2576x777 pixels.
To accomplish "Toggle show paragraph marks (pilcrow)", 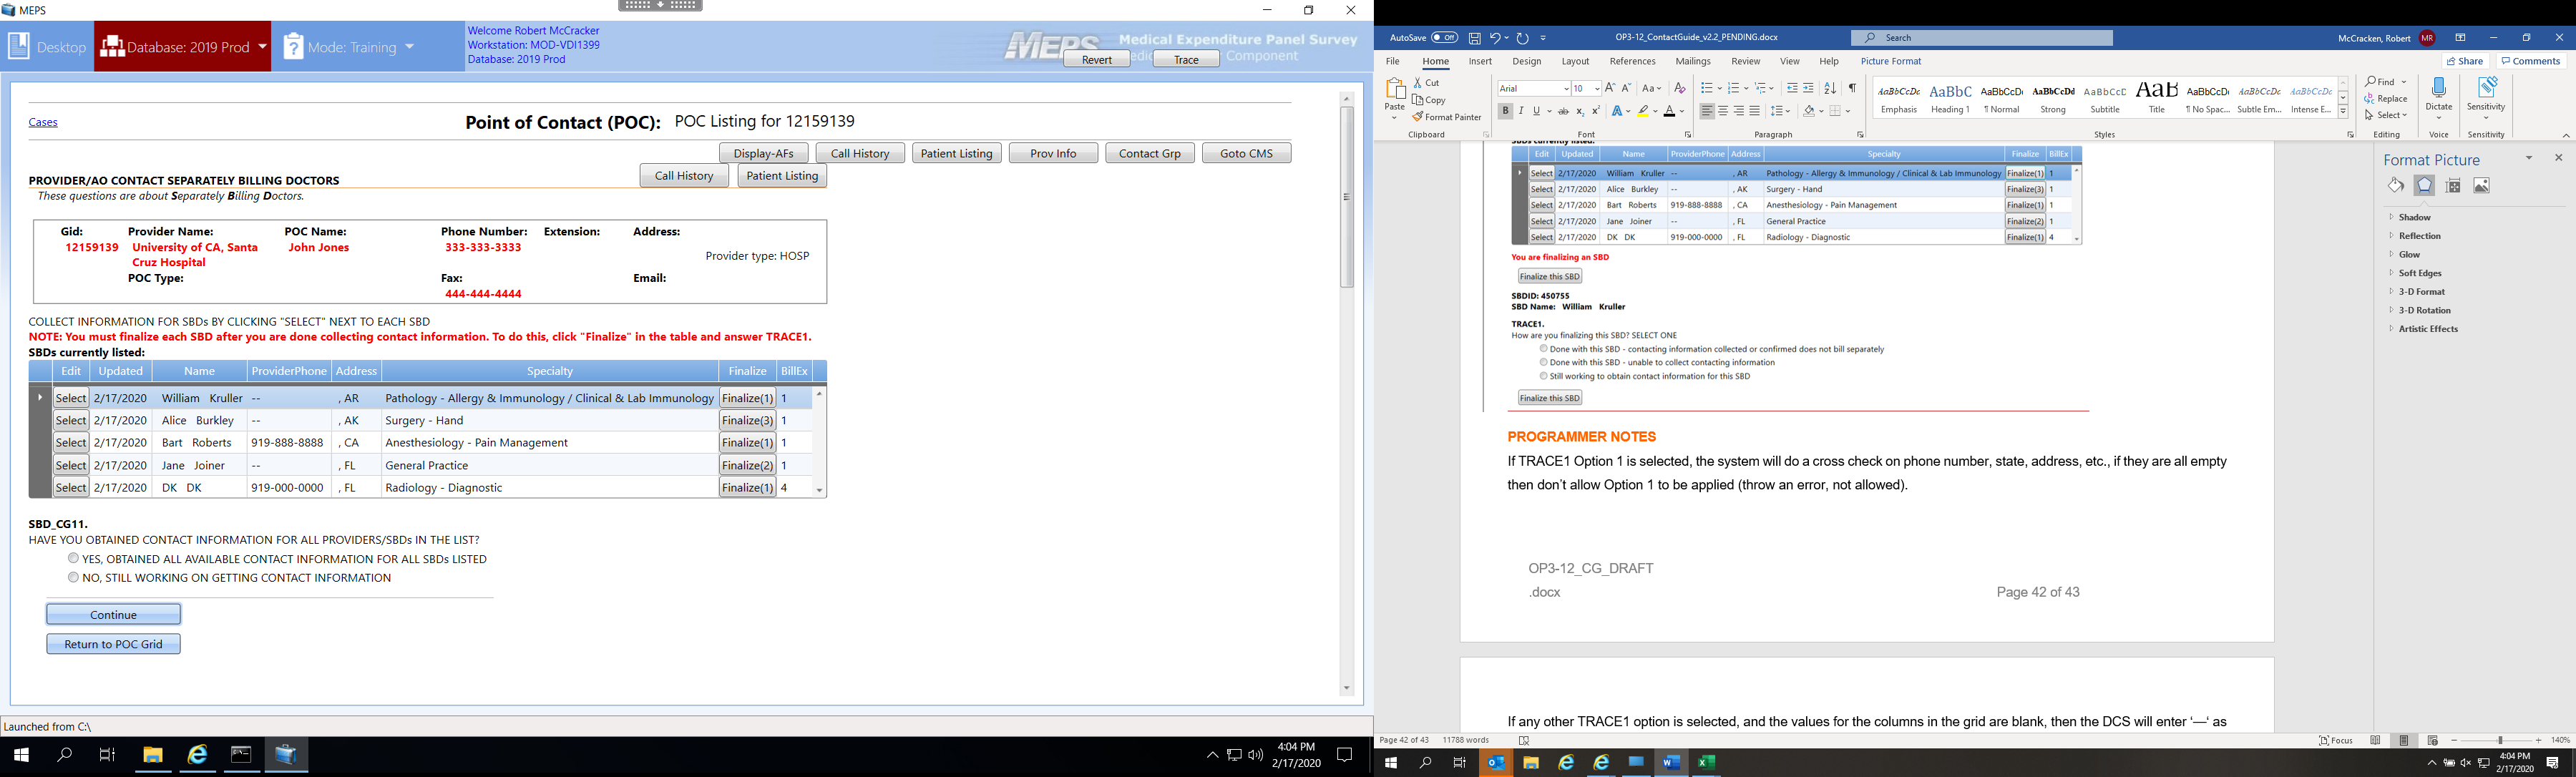I will pyautogui.click(x=1852, y=89).
